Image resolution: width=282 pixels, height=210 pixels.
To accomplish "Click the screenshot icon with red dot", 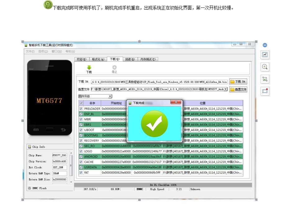I will pos(265,91).
